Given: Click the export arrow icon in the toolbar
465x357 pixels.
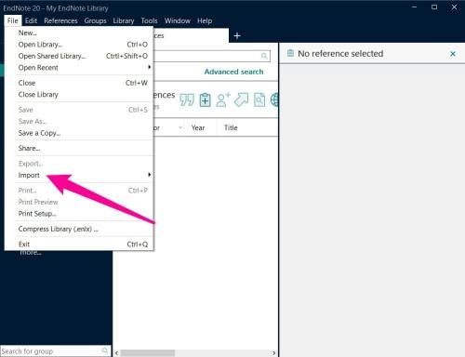Looking at the screenshot, I should click(241, 99).
